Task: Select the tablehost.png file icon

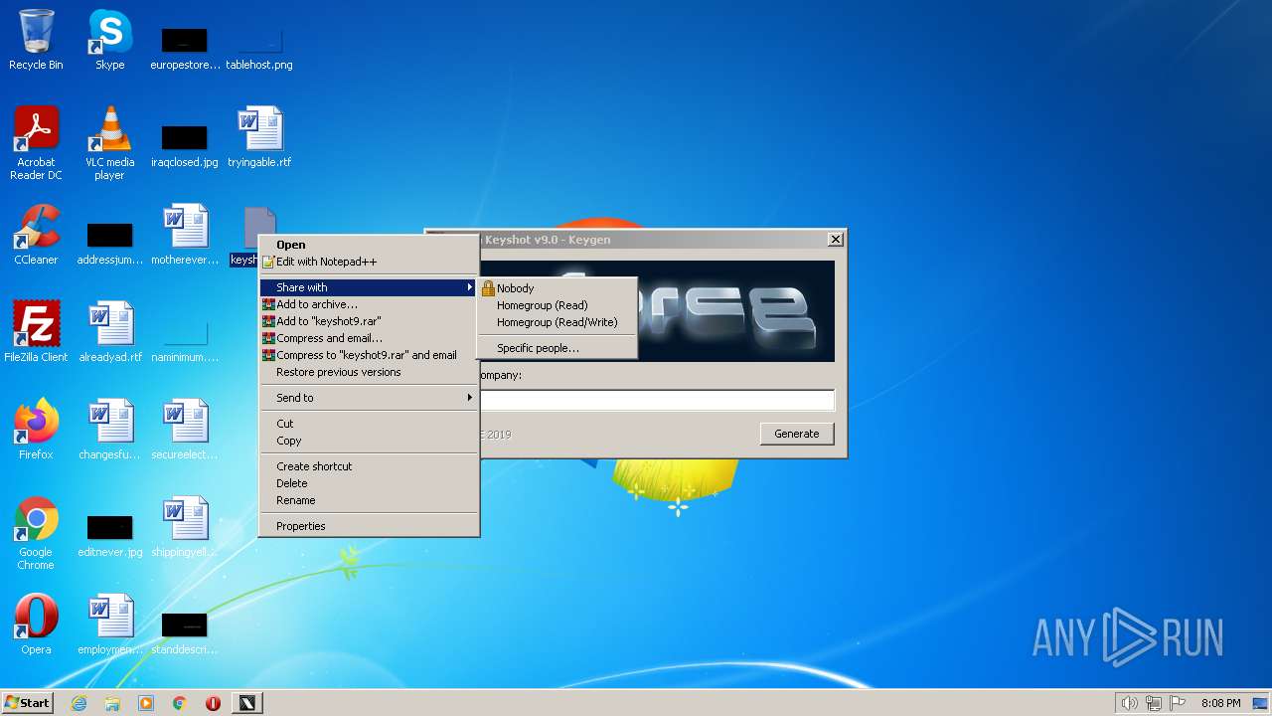Action: click(258, 48)
